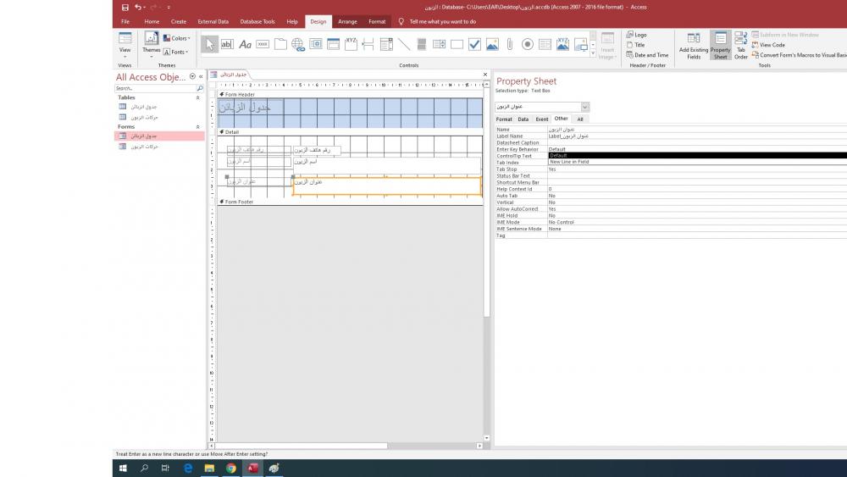Open the File tab
This screenshot has height=477, width=847.
click(125, 22)
